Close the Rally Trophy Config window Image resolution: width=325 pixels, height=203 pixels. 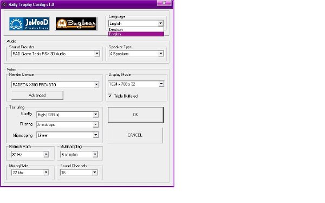pos(164,3)
